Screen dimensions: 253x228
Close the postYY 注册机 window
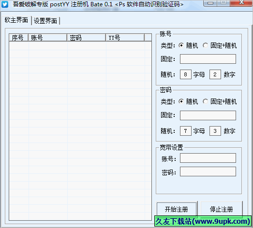coord(241,3)
